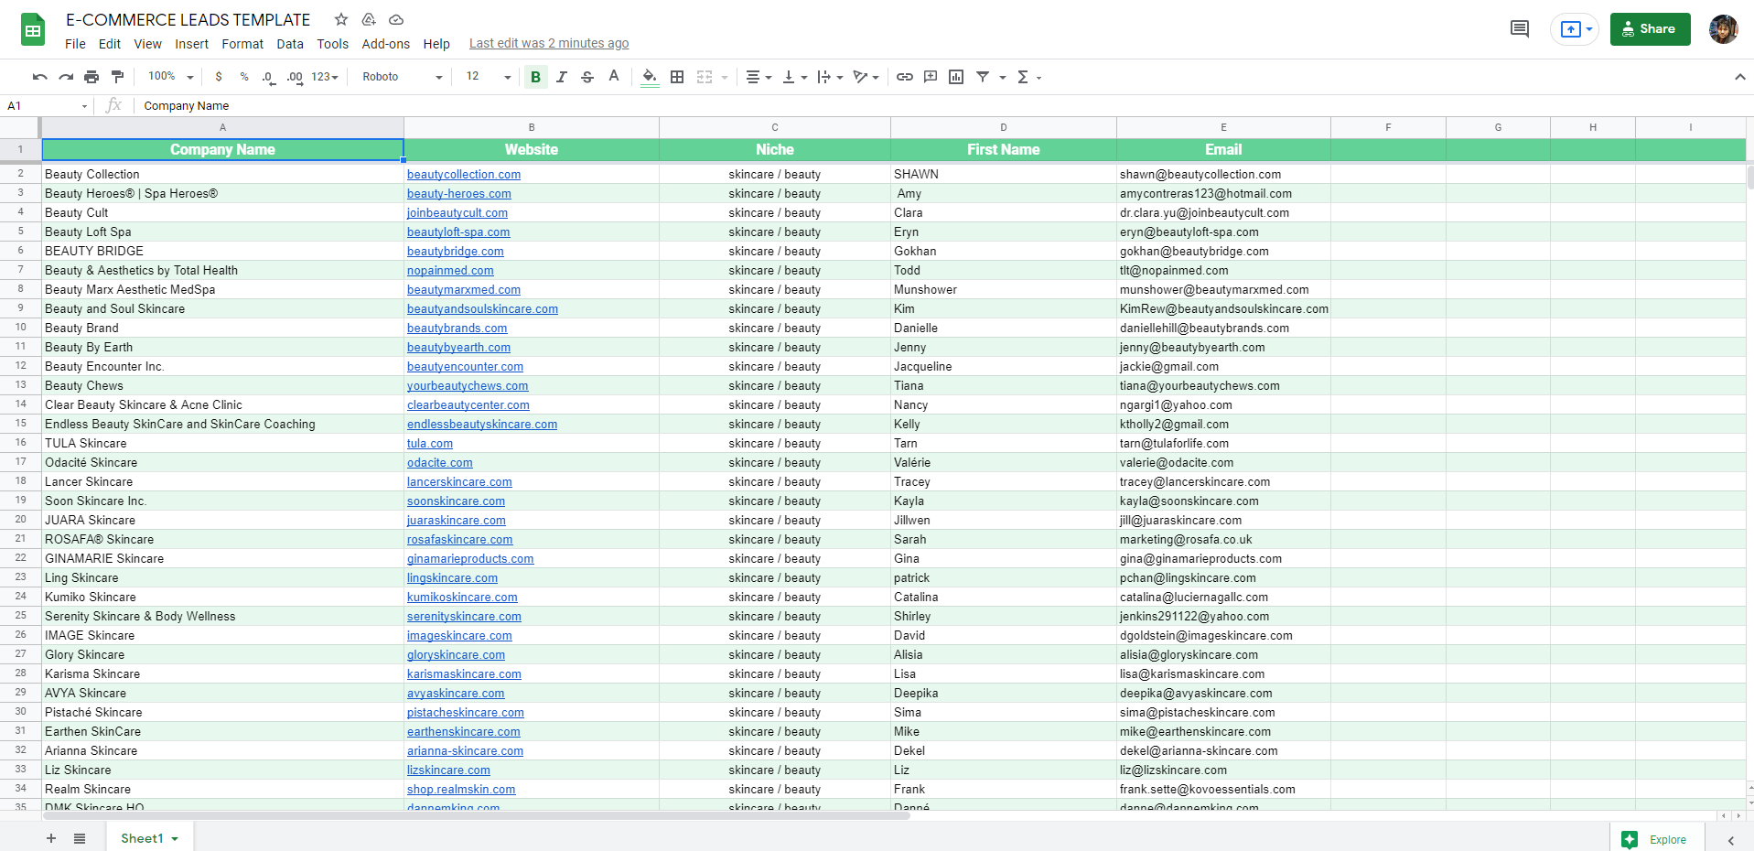Image resolution: width=1754 pixels, height=851 pixels.
Task: Show the side panel arrow
Action: (x=1731, y=840)
